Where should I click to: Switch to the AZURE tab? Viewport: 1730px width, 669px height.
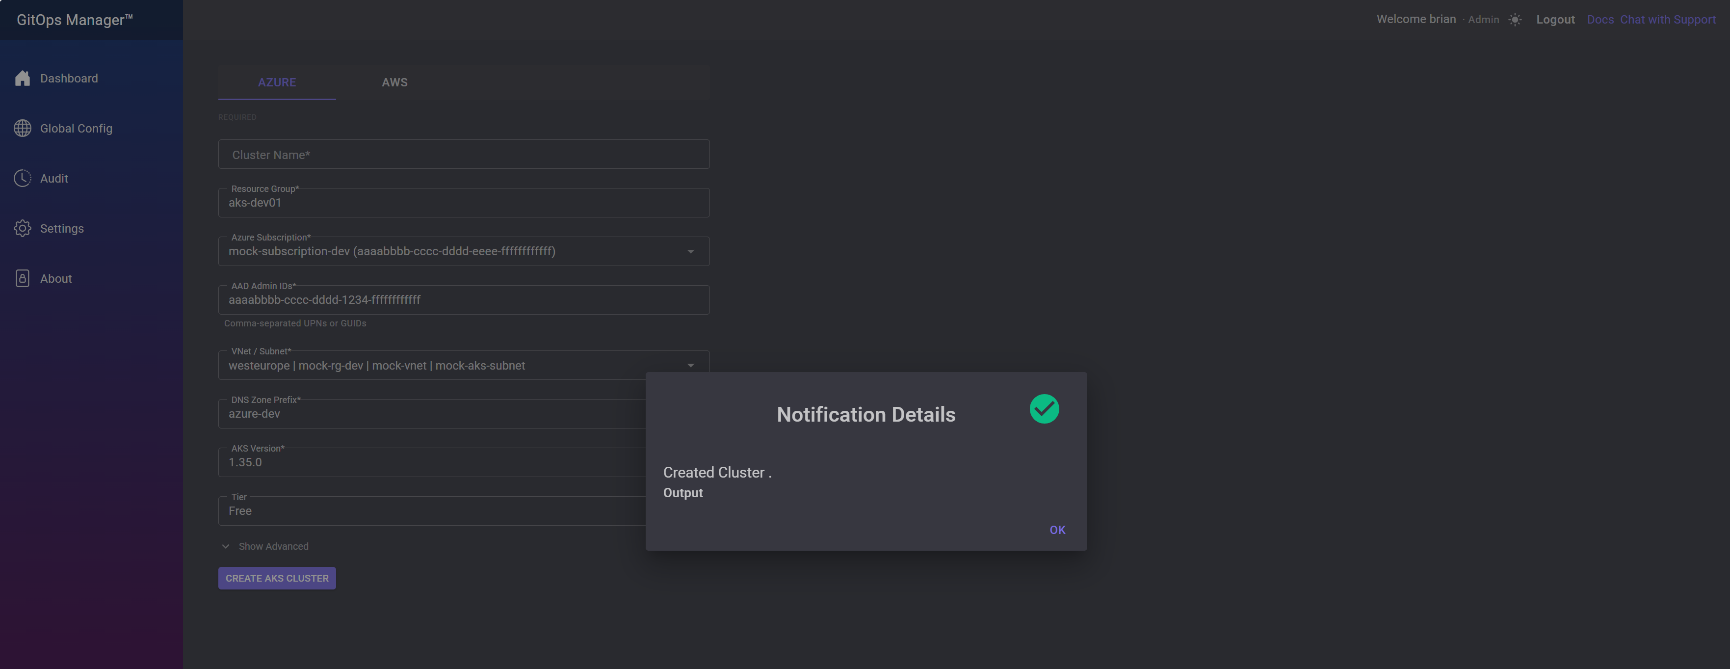pos(277,82)
